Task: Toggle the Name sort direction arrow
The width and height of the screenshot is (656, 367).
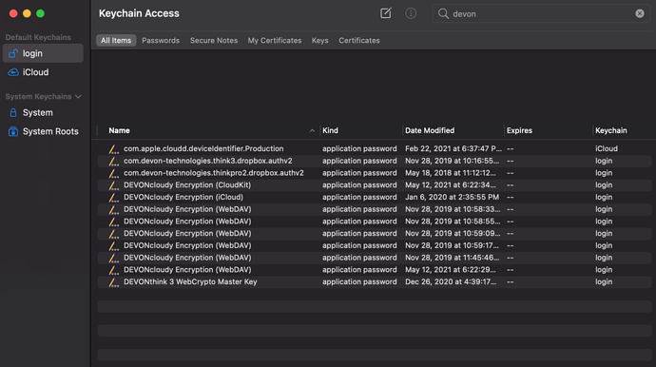Action: click(312, 130)
